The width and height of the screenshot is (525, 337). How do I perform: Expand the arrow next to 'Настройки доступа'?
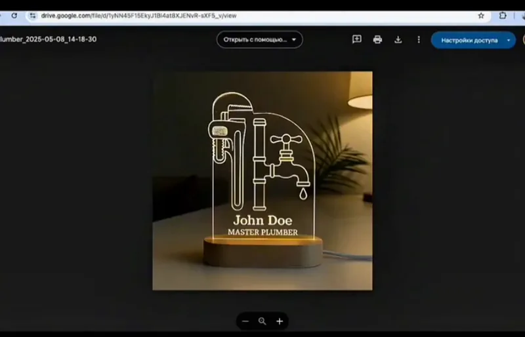(509, 40)
